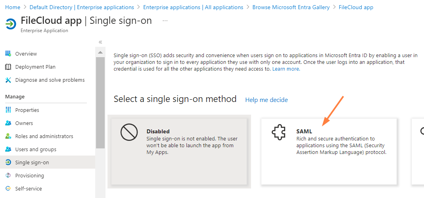Collapse the sidebar with double chevron
Screen dimensions: 424x198
coord(100,42)
